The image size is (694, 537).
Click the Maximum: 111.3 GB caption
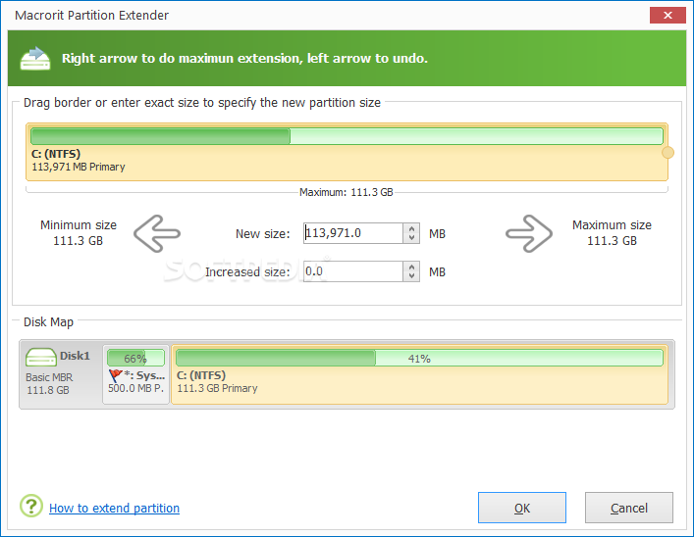point(347,192)
